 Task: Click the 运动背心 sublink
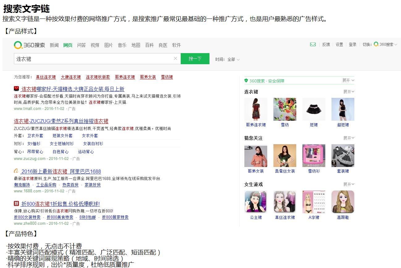point(86,152)
